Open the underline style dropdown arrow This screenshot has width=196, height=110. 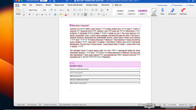point(39,15)
